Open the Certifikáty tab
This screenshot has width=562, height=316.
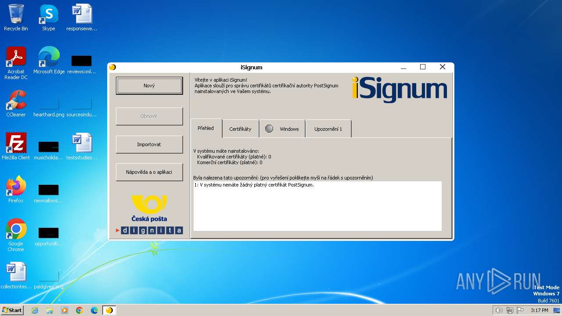point(241,129)
